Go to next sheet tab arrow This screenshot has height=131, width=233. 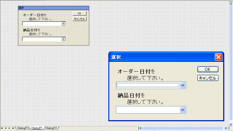tap(9, 128)
